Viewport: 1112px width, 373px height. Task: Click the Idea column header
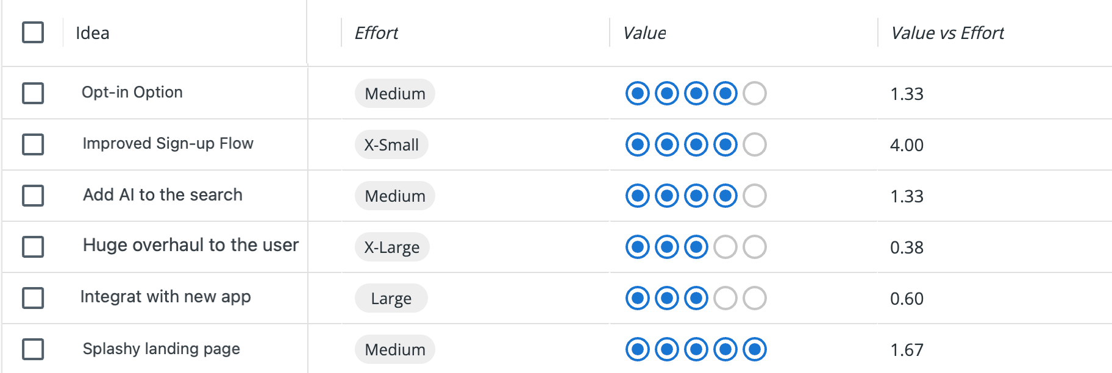[93, 33]
